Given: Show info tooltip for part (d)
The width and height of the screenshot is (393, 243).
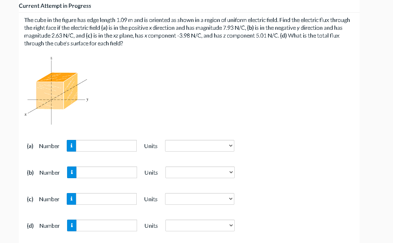Looking at the screenshot, I should coord(72,226).
